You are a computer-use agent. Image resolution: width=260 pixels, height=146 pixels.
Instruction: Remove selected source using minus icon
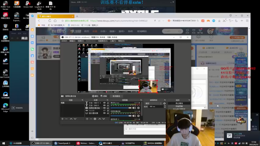tap(91, 119)
